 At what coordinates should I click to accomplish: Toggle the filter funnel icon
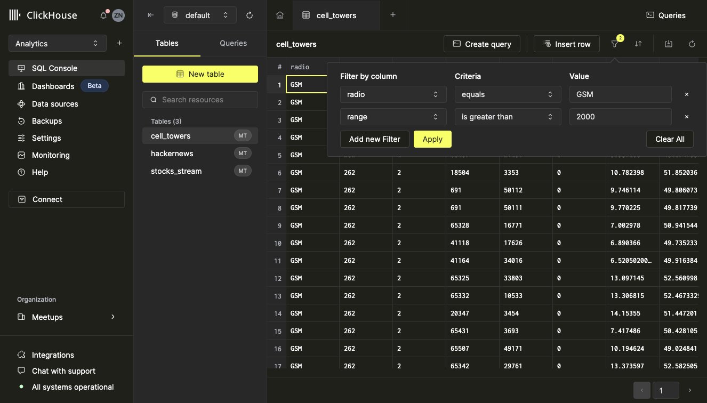point(615,44)
